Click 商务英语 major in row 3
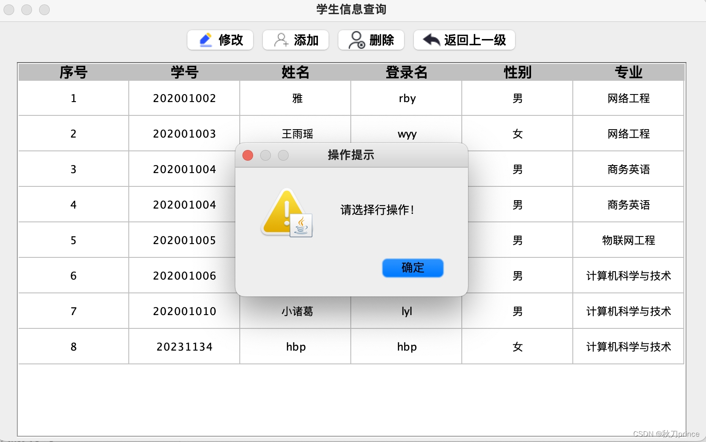 (628, 169)
